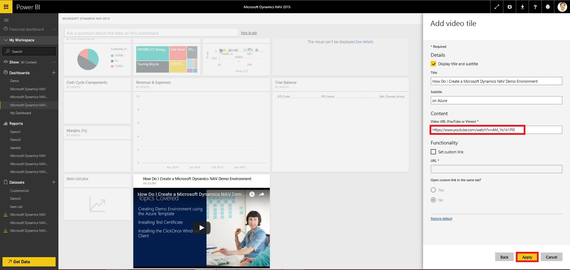Click the download arrow icon

(x=522, y=7)
